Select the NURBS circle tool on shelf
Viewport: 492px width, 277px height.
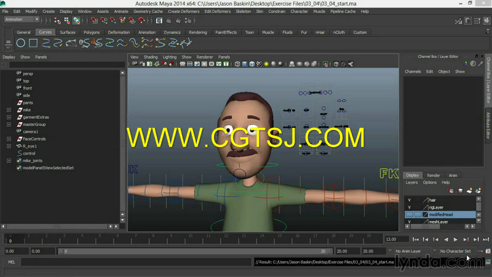(21, 43)
